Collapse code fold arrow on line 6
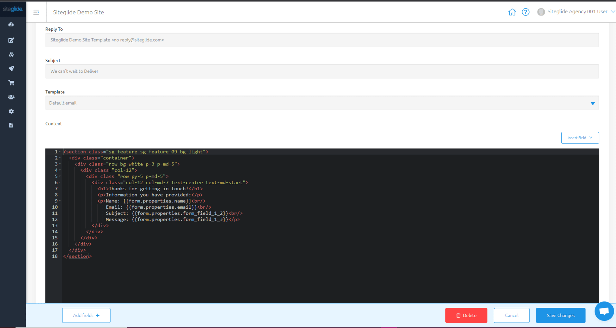The image size is (616, 328). (60, 182)
